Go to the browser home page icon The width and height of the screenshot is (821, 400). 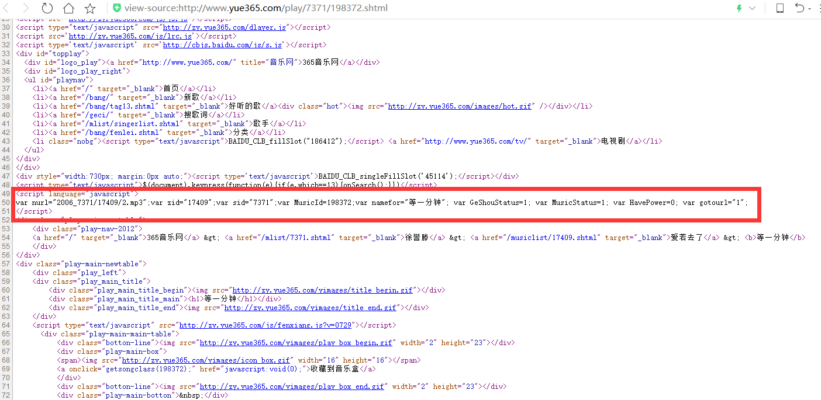69,9
